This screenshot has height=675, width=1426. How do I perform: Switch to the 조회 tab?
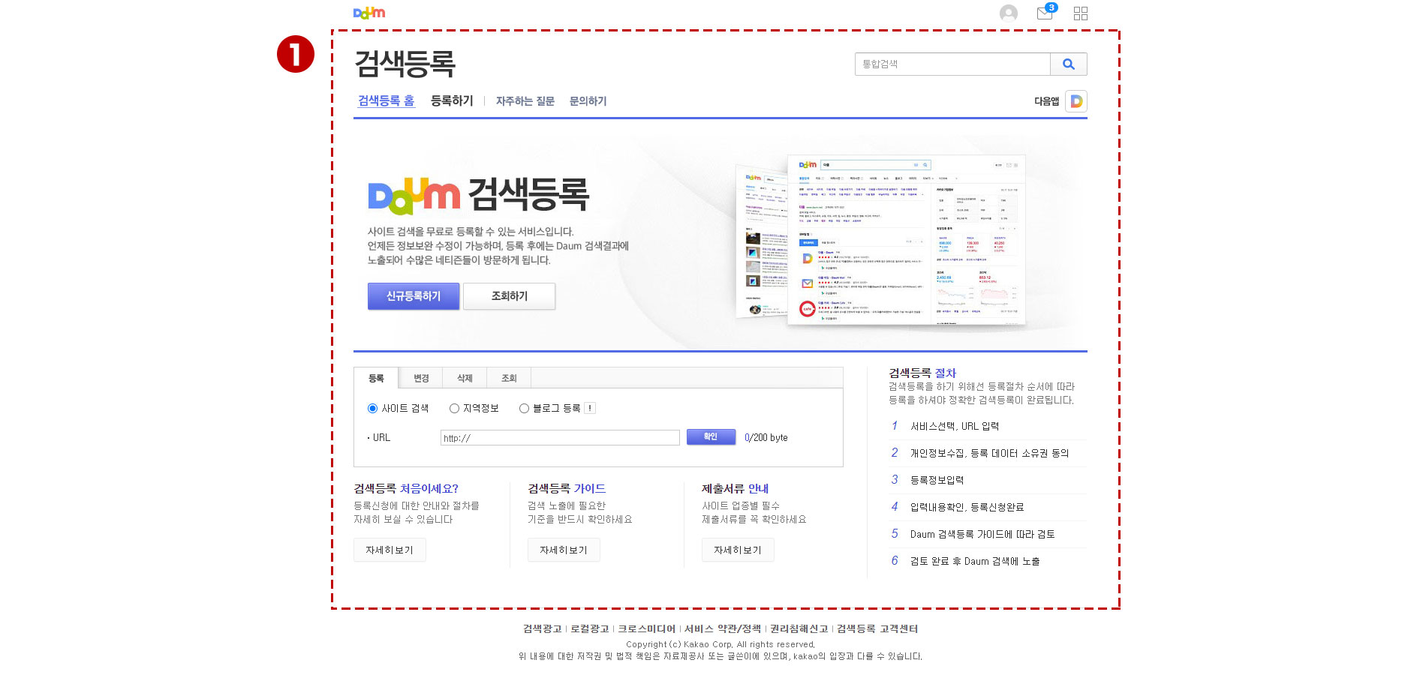(x=509, y=378)
